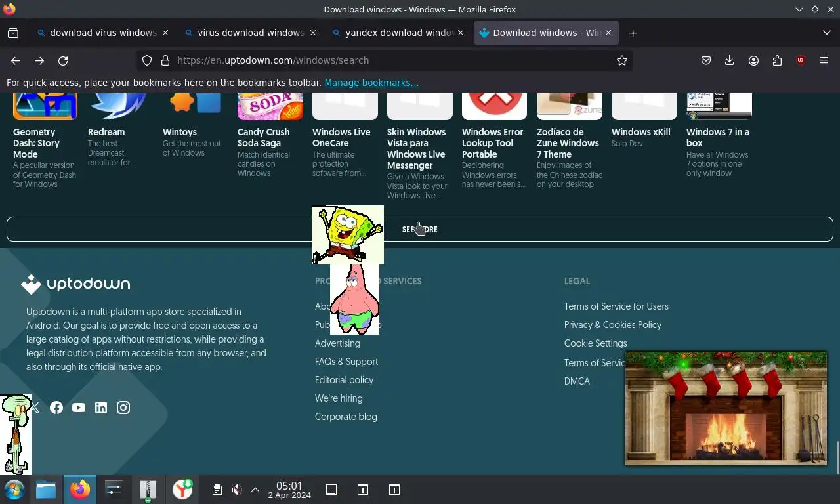Open clipboard tray icon

click(217, 490)
